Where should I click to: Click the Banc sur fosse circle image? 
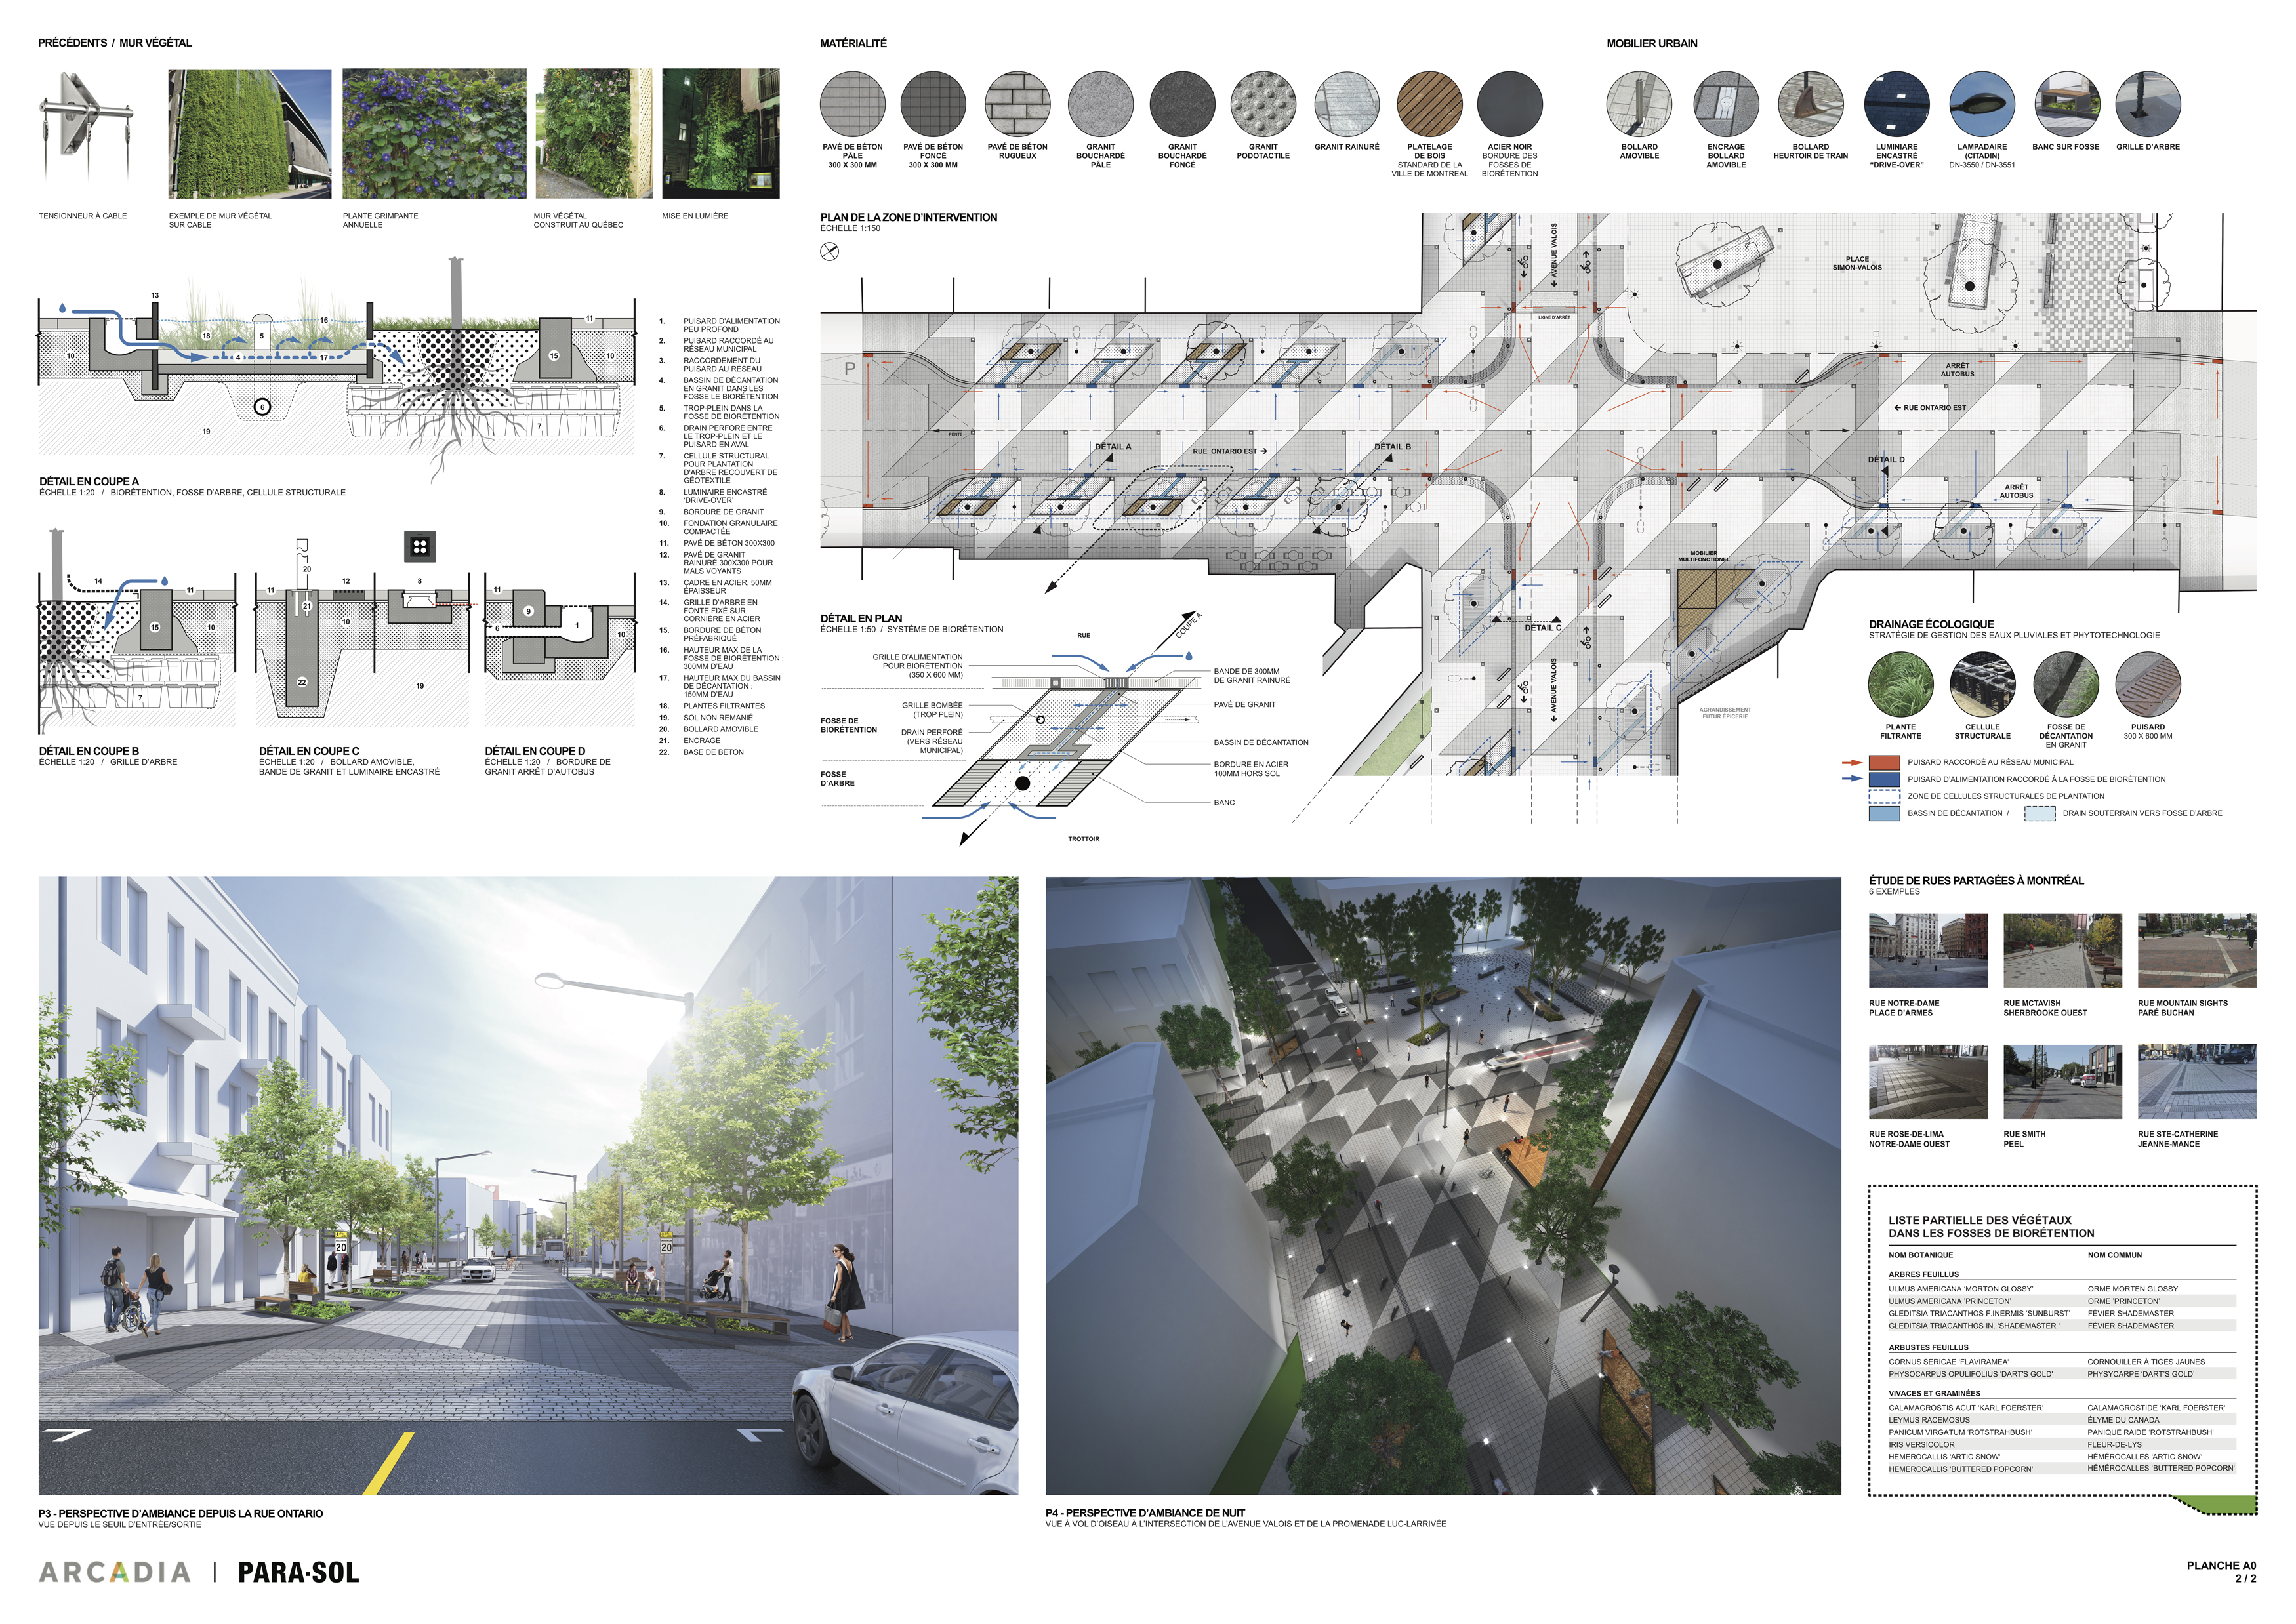coord(2066,104)
